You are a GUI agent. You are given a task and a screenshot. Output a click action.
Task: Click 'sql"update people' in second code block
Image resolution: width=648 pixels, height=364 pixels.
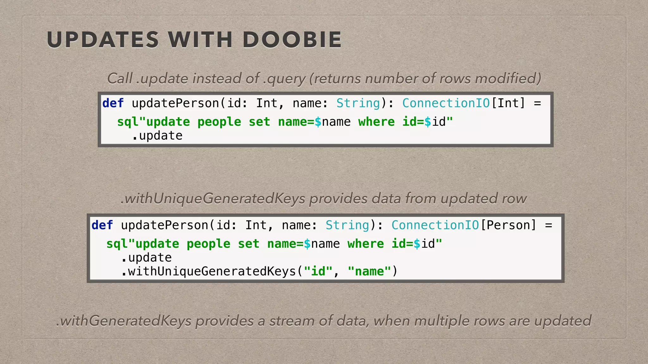168,244
